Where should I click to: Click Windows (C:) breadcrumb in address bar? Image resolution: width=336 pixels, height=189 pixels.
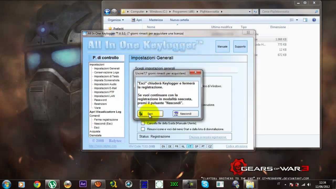click(158, 12)
